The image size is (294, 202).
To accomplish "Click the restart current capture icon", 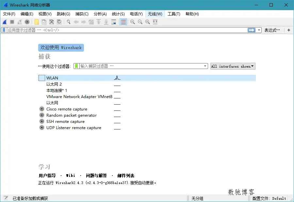I will (20, 22).
